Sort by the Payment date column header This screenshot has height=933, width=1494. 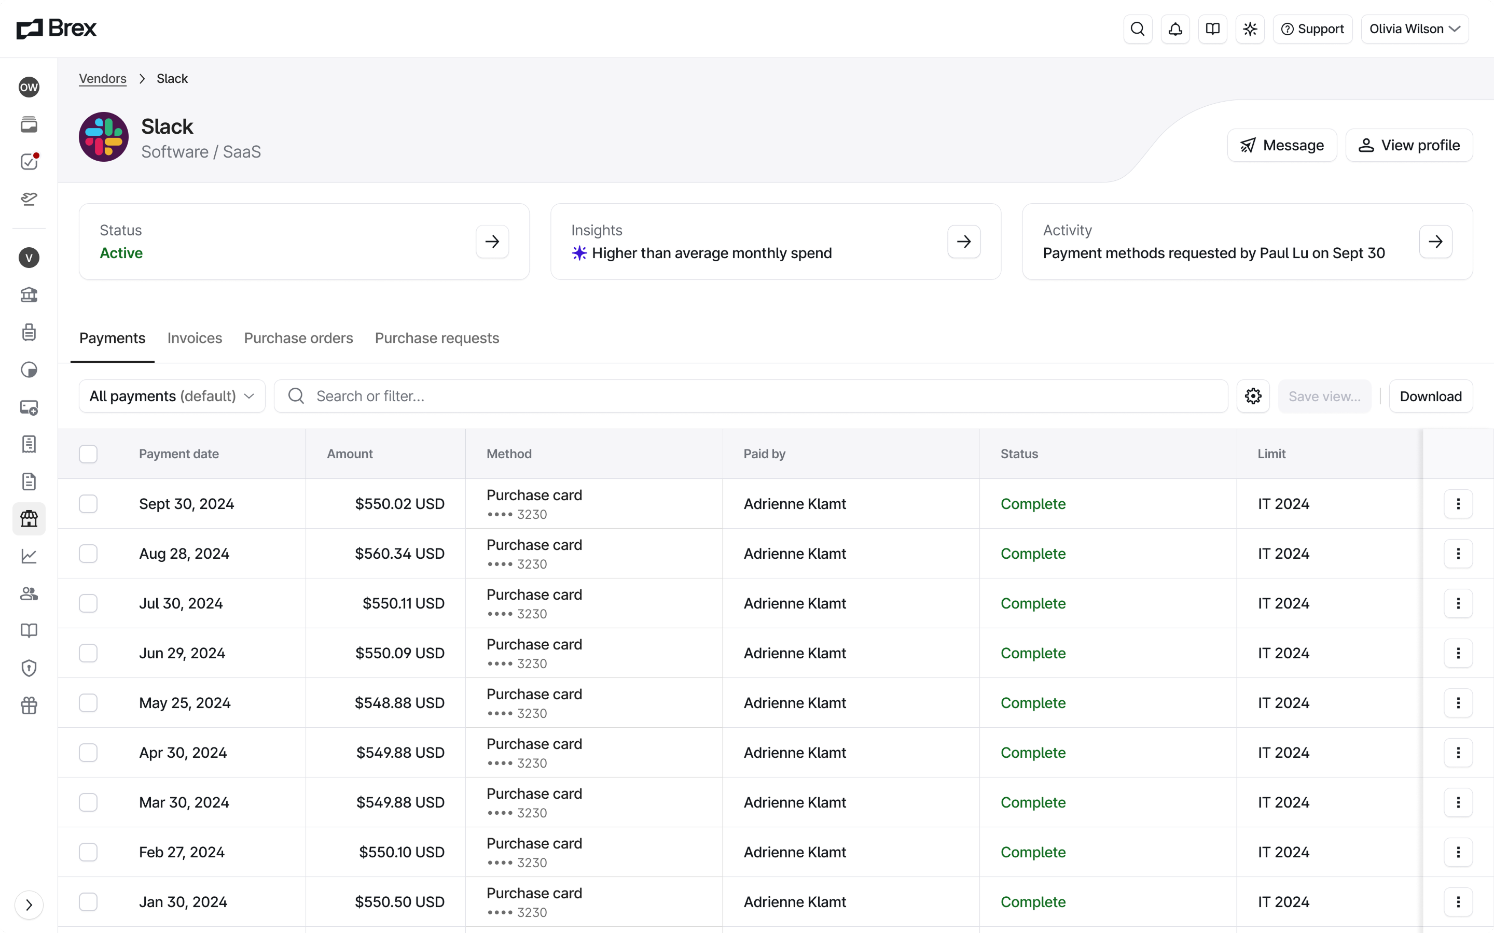(179, 454)
